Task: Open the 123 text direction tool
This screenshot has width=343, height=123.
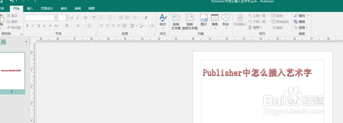Action: (152, 26)
